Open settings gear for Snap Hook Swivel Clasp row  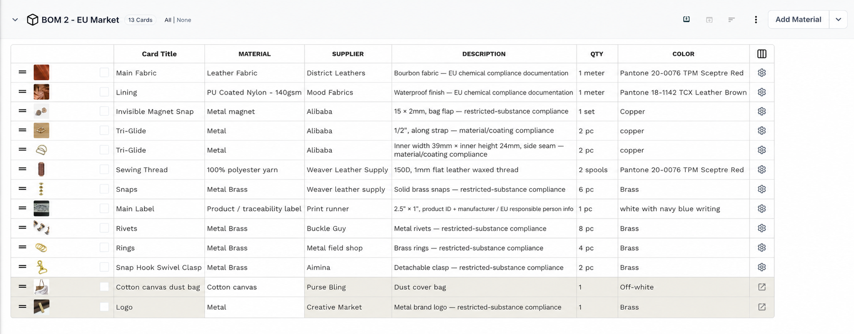(x=762, y=267)
